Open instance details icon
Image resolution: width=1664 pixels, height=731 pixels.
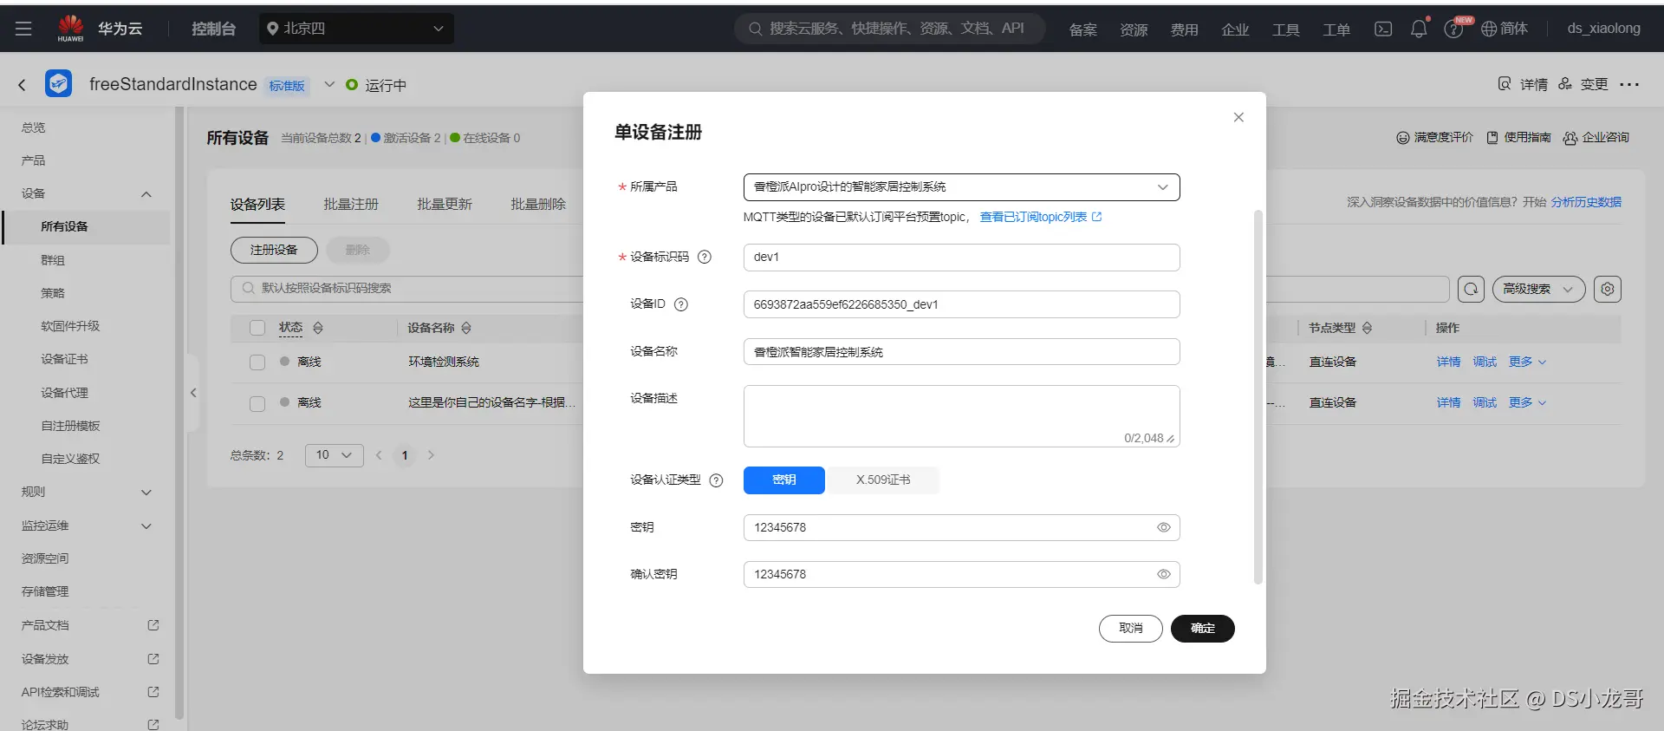pyautogui.click(x=1505, y=84)
